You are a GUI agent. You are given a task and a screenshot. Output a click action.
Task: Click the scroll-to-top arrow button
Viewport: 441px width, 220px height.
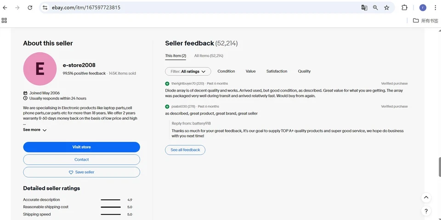pyautogui.click(x=426, y=198)
